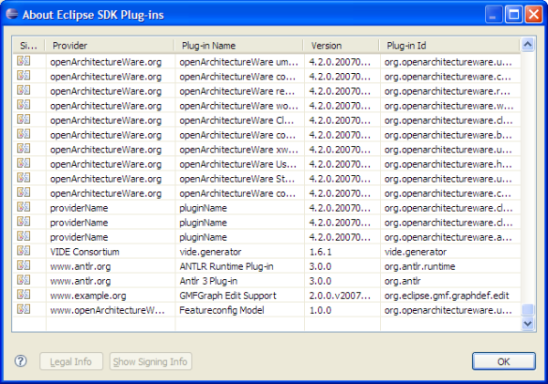Image resolution: width=548 pixels, height=384 pixels.
Task: Sort table by Provider column header
Action: [110, 46]
